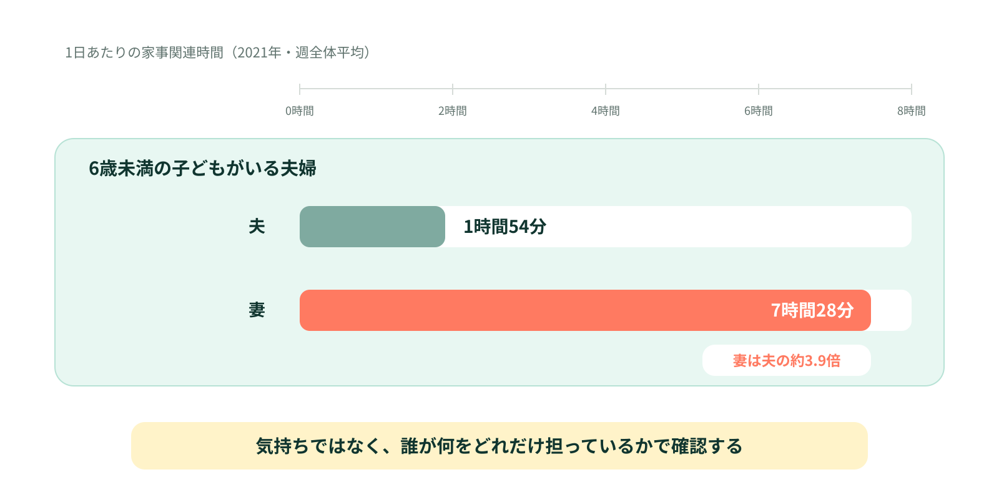Viewport: 999px width, 487px height.
Task: Click the tick mark above 2時間
Action: click(x=453, y=89)
